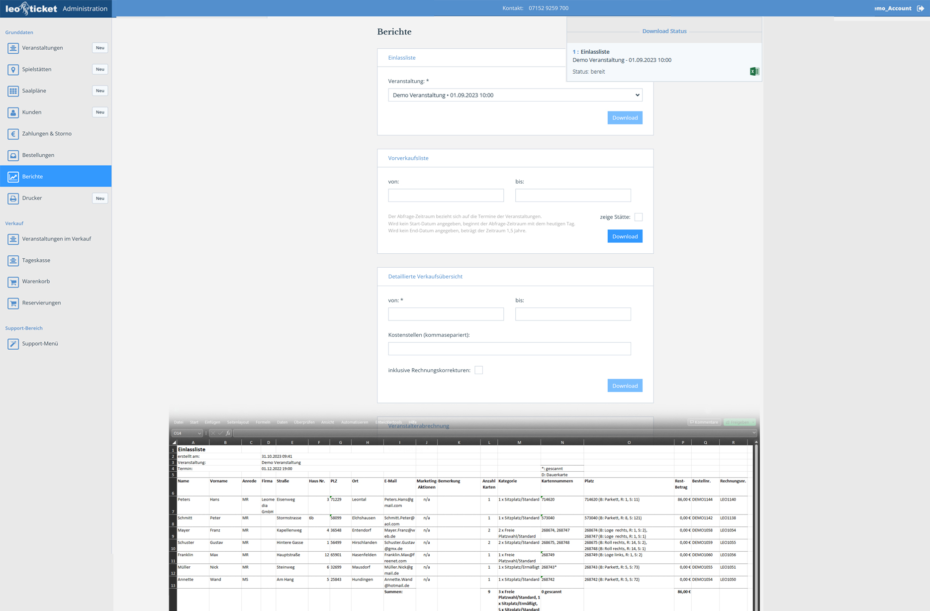This screenshot has height=611, width=930.
Task: Click the Saalpläne grid icon
Action: (13, 91)
